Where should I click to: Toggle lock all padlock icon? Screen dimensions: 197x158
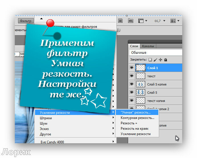(166, 60)
